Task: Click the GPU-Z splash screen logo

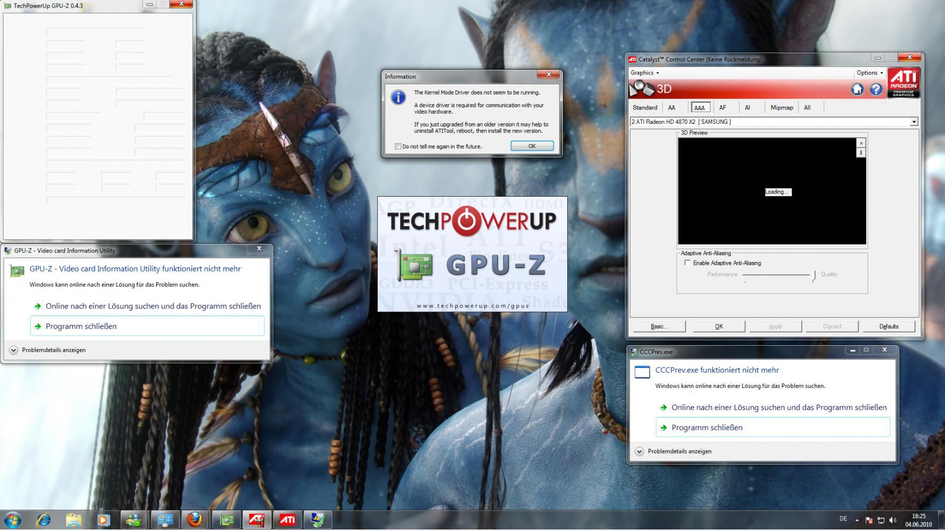Action: click(472, 254)
